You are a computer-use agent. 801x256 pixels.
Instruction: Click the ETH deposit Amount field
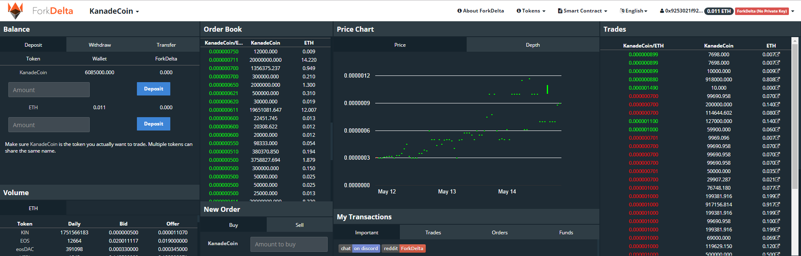pyautogui.click(x=49, y=125)
